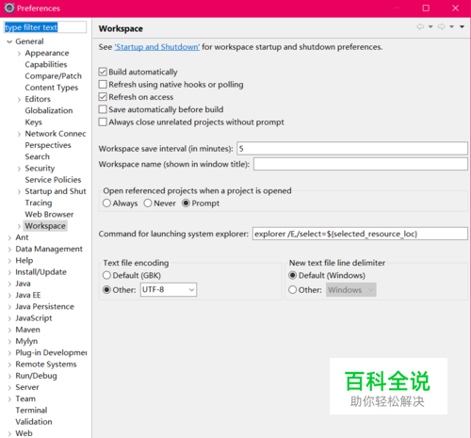Click the forward navigation arrow icon

click(442, 26)
